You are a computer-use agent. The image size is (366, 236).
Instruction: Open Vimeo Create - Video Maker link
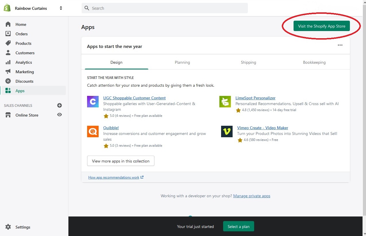tap(262, 128)
